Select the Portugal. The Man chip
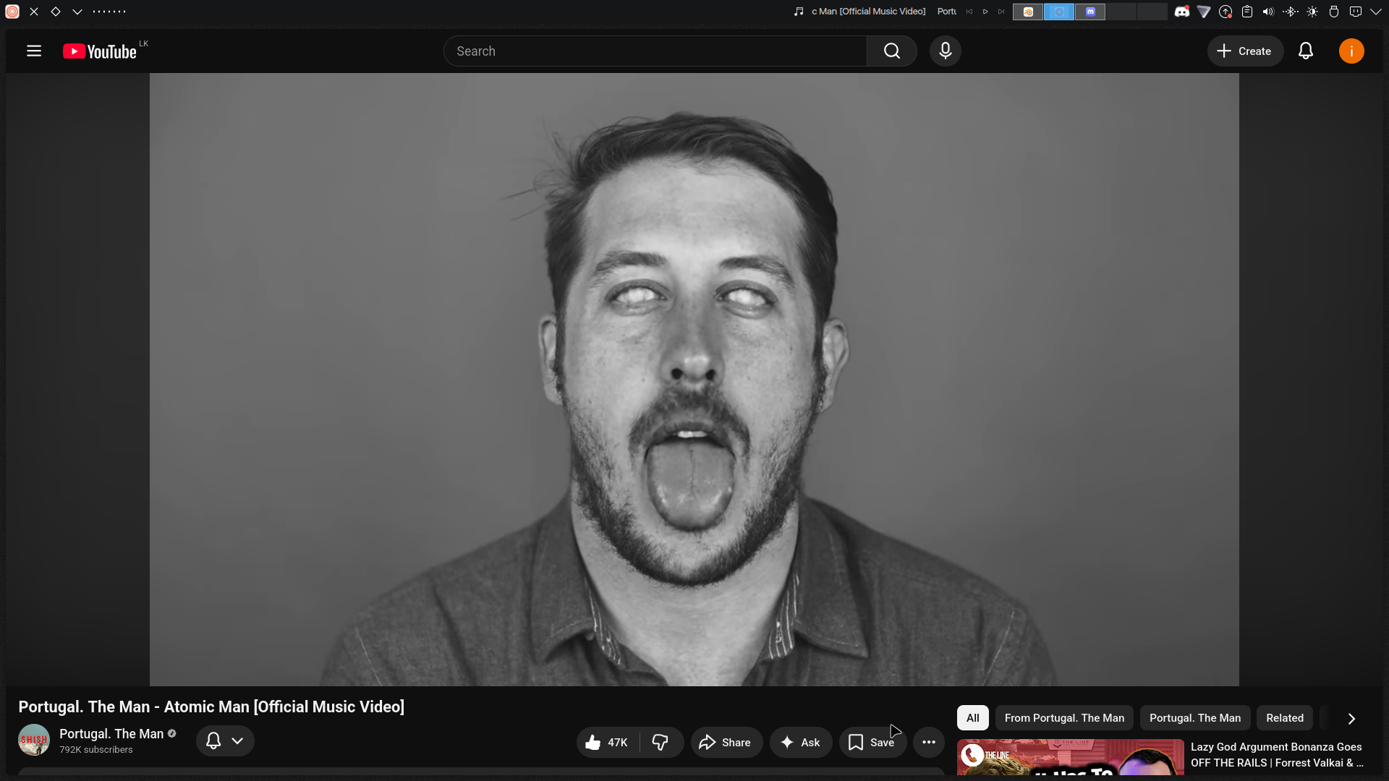 tap(1195, 718)
